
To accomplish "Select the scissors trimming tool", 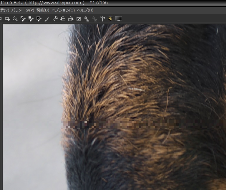I will [x=55, y=19].
